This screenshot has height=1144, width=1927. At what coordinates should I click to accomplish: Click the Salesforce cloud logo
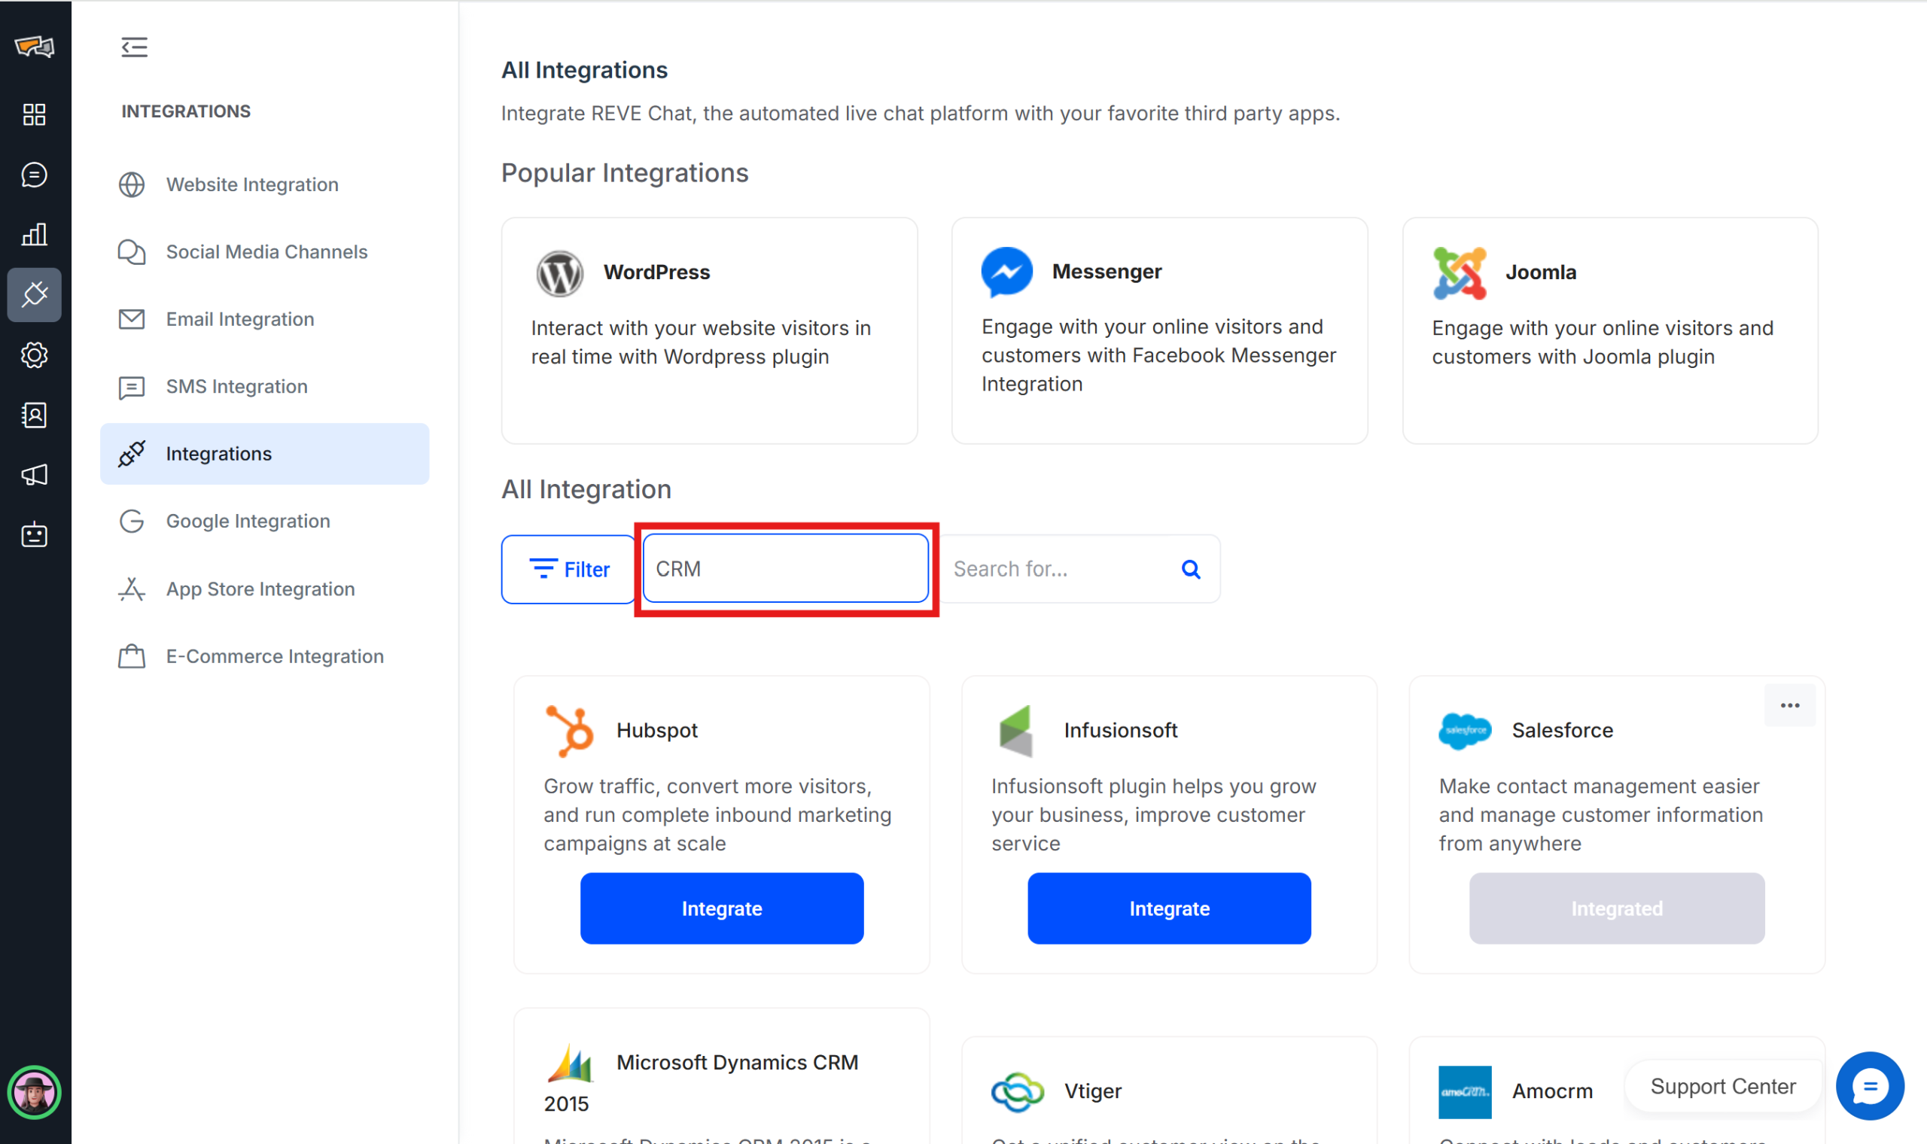click(1465, 731)
